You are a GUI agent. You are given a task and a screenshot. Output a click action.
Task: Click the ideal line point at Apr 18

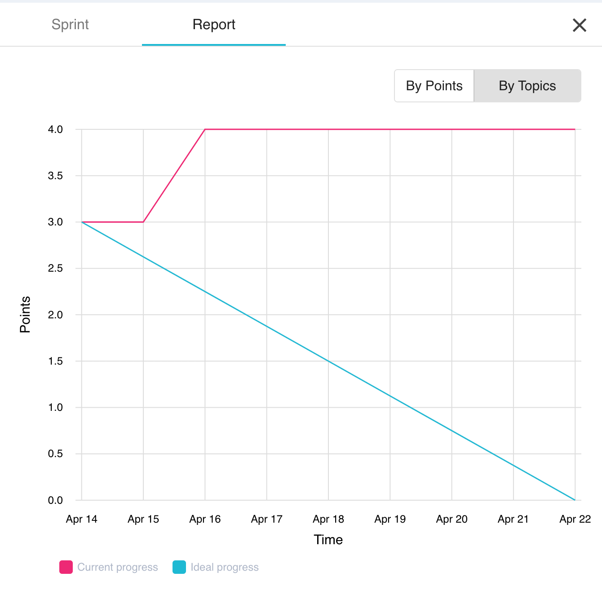tap(328, 361)
